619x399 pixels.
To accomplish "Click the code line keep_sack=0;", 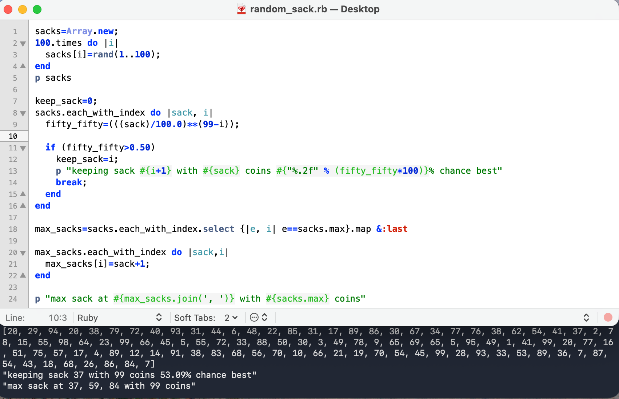I will (66, 101).
